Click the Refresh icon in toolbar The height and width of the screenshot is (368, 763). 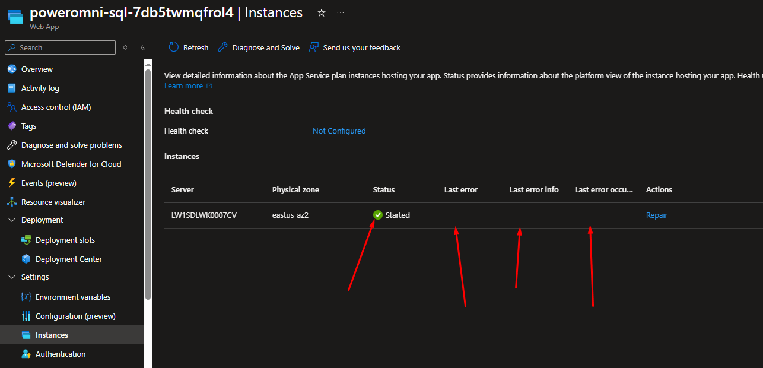173,47
